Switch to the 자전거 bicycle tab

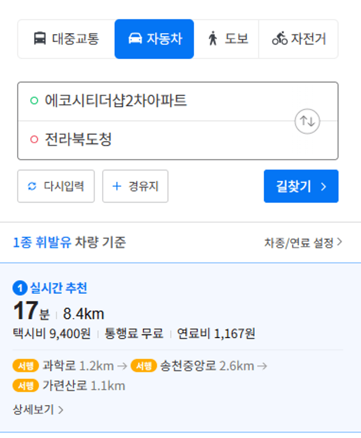(298, 39)
